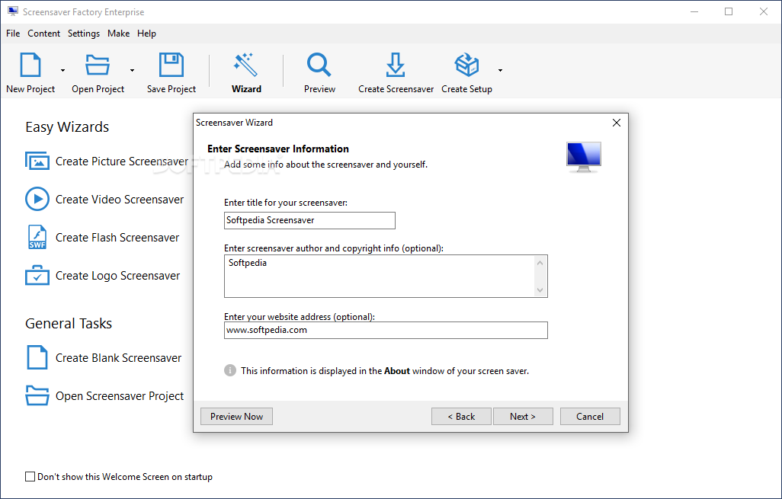Click the screensaver title input field
Viewport: 782px width, 499px height.
(x=309, y=220)
